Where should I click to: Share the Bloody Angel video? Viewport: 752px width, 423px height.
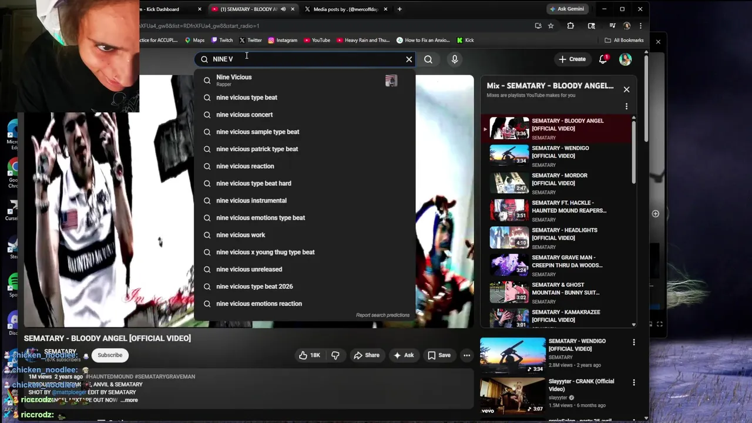click(366, 355)
